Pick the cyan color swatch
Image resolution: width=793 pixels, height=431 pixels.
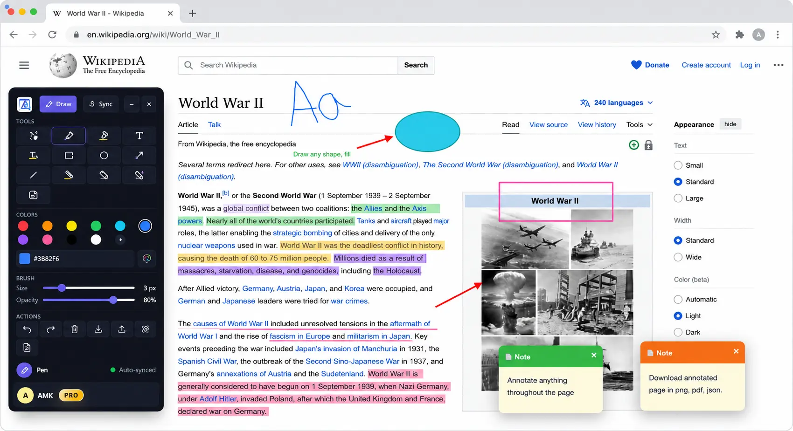click(x=120, y=226)
